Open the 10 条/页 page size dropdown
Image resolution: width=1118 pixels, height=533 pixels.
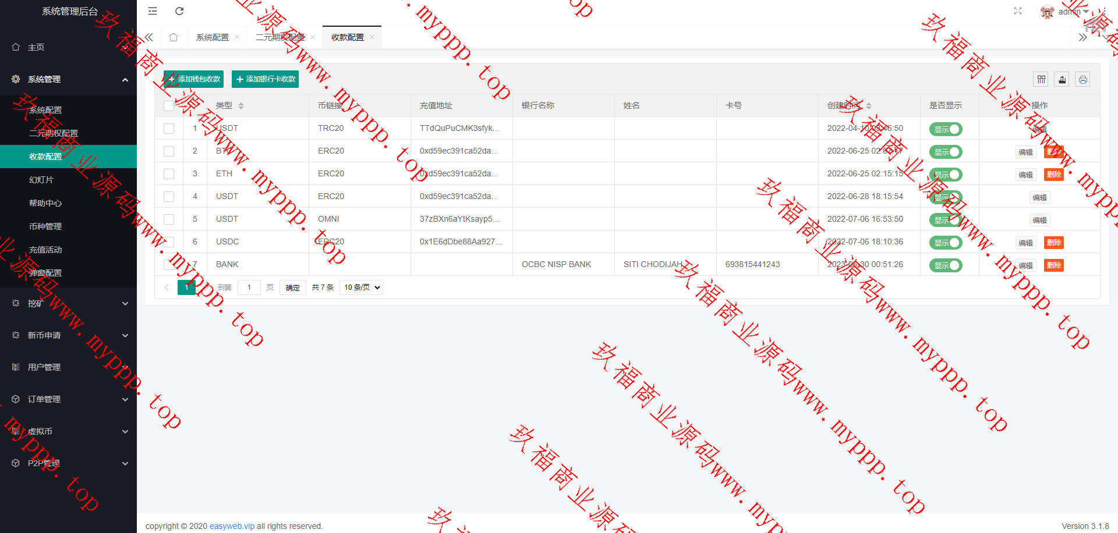point(361,287)
